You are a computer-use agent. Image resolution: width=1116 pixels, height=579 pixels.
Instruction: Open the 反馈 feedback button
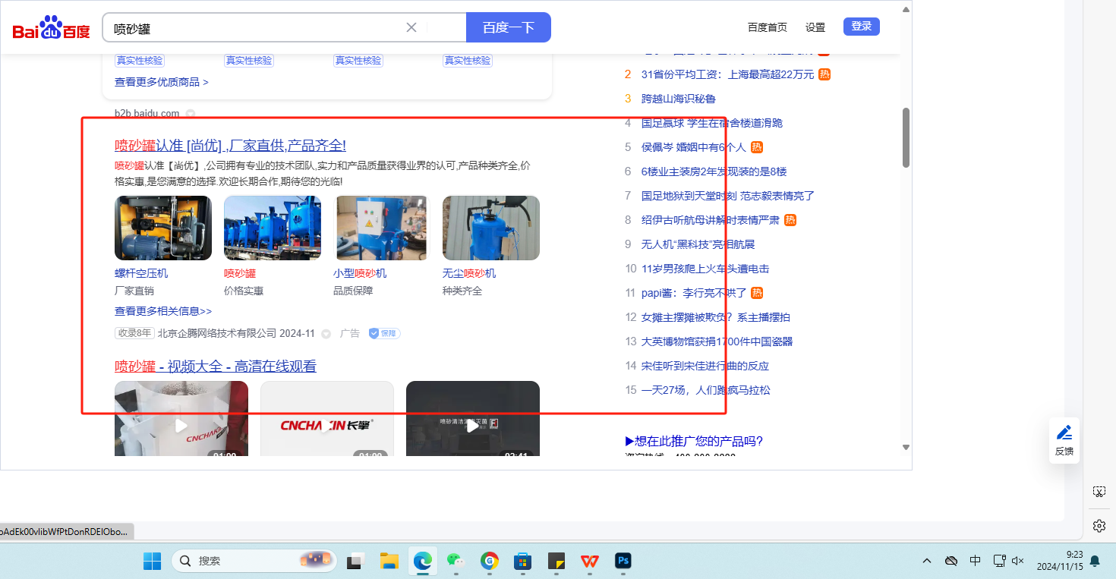pos(1064,440)
